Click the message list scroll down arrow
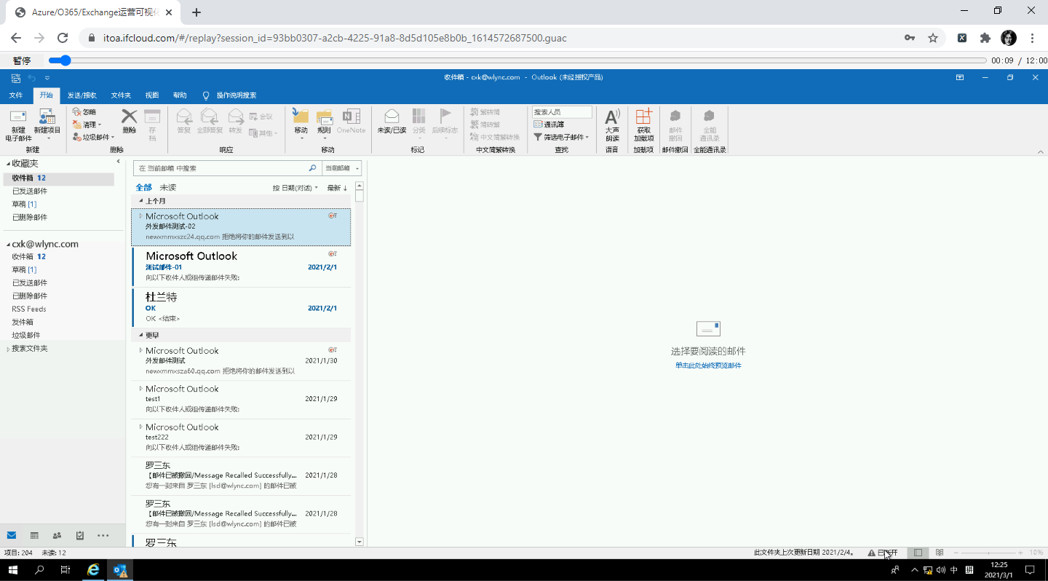The height and width of the screenshot is (581, 1048). point(359,542)
